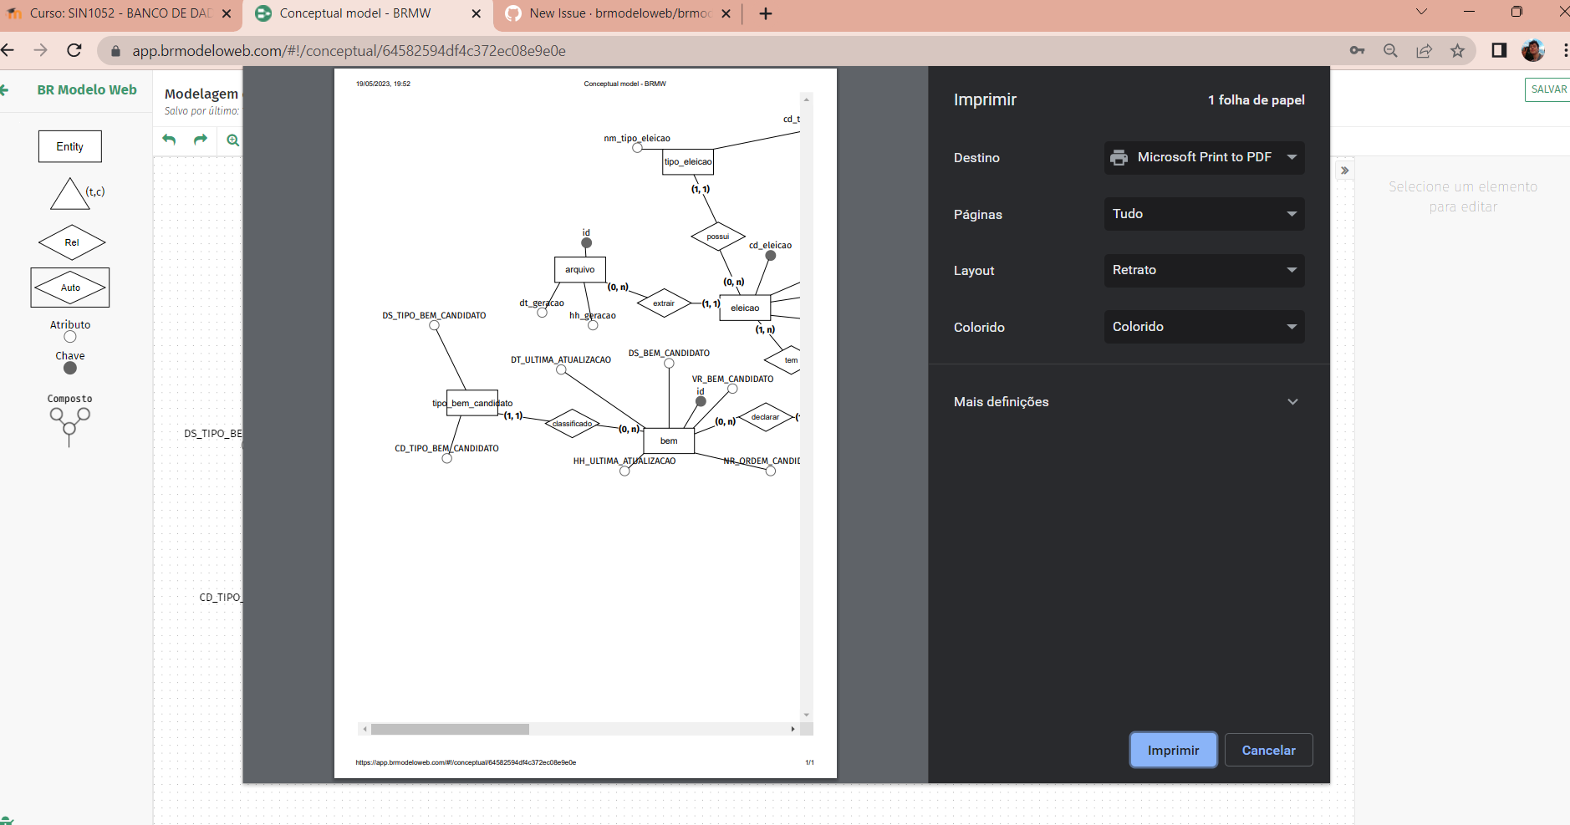The width and height of the screenshot is (1570, 825).
Task: Click the bookmark star in the address bar
Action: (x=1459, y=50)
